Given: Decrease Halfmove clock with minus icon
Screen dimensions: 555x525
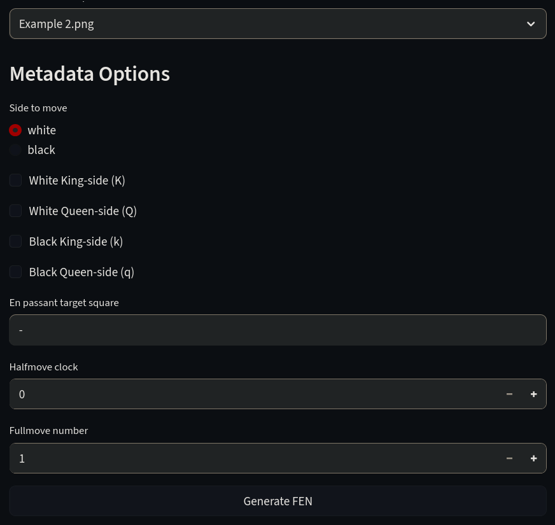Looking at the screenshot, I should tap(509, 394).
